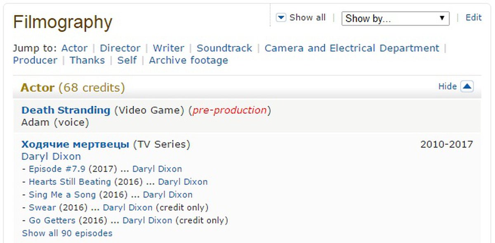Screen dimensions: 495x243
Task: Open the Ходячие мертвецы series link
Action: click(x=75, y=145)
